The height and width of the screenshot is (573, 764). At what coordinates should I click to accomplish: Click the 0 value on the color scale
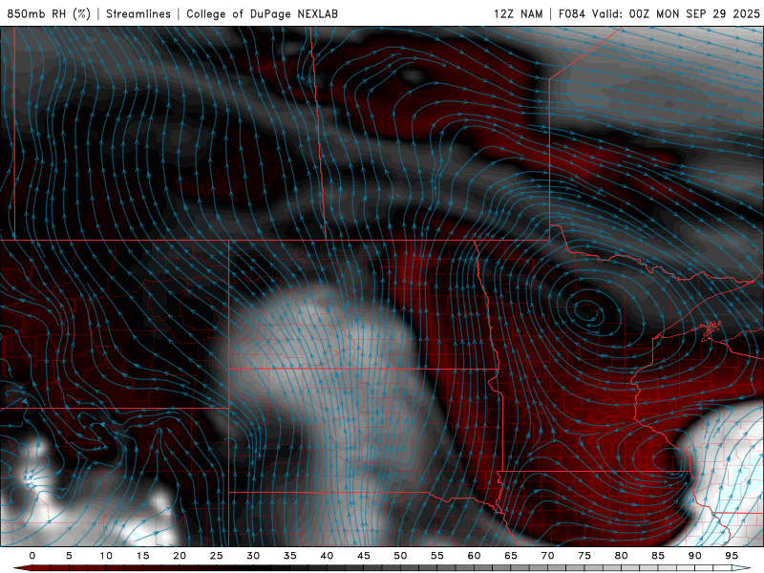[32, 556]
